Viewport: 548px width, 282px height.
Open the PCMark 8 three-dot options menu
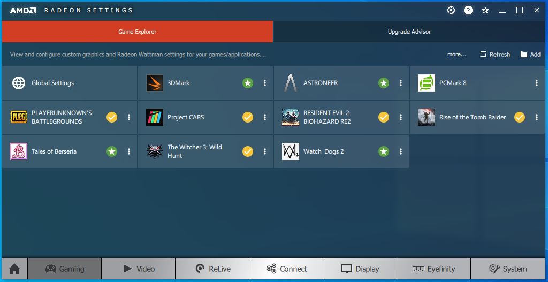point(537,83)
